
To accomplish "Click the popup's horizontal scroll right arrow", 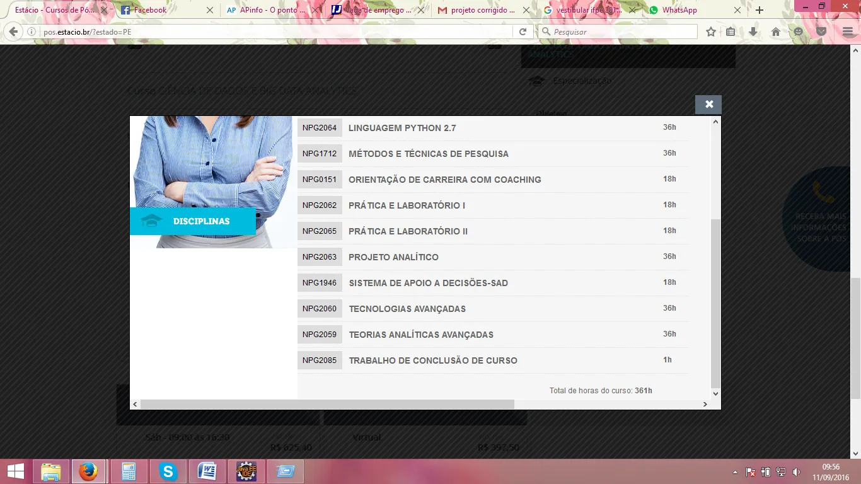I will click(705, 404).
